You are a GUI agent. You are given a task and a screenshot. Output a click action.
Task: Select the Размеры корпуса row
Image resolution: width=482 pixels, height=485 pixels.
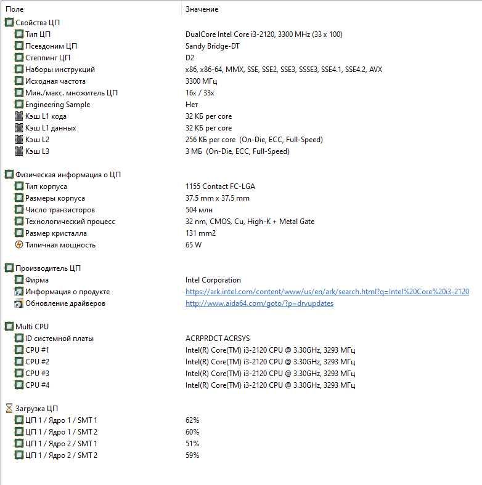241,198
